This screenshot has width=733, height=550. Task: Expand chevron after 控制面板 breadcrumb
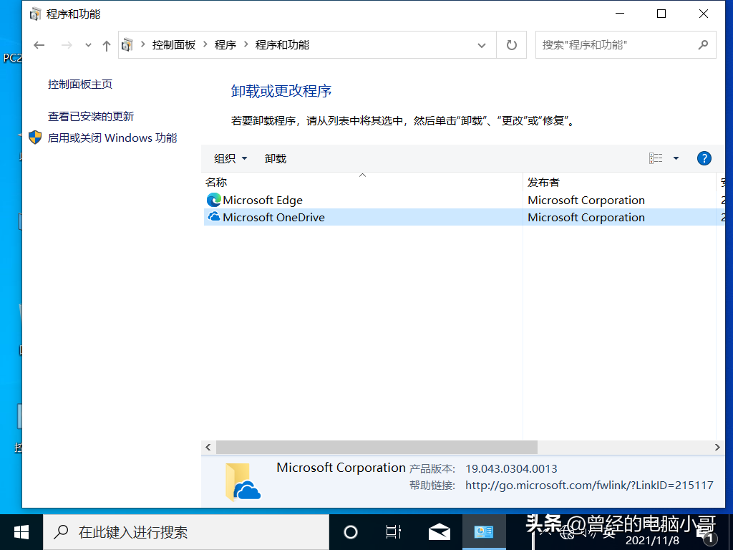coord(205,44)
